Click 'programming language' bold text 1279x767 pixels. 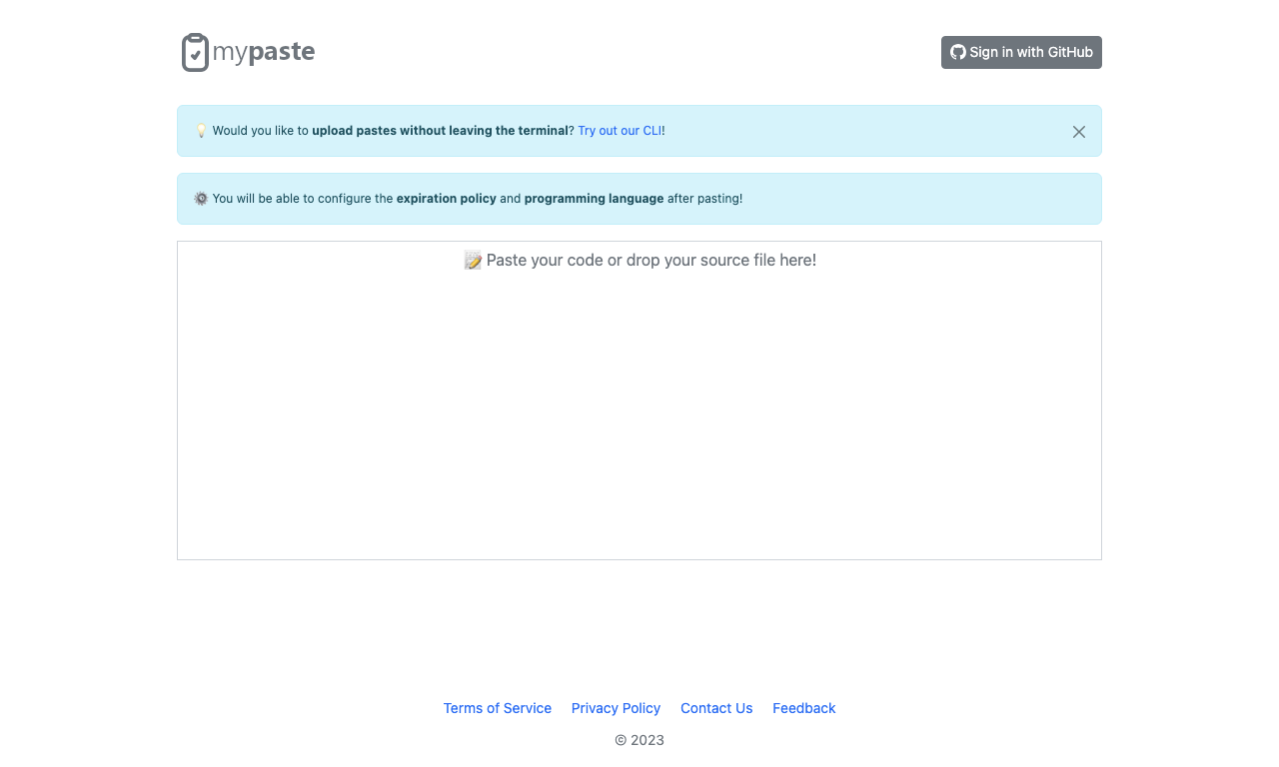[594, 199]
